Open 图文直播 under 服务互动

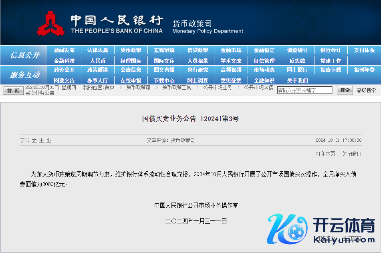(x=164, y=70)
